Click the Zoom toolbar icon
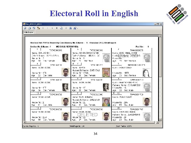 point(75,28)
